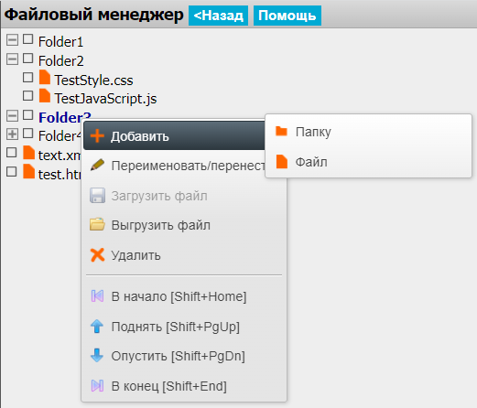Collapse the Folder1 tree node
Viewport: 477px width, 408px height.
pyautogui.click(x=12, y=40)
